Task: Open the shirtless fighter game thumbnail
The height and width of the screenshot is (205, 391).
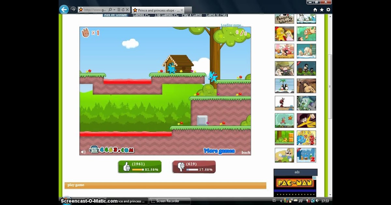Action: [x=306, y=86]
